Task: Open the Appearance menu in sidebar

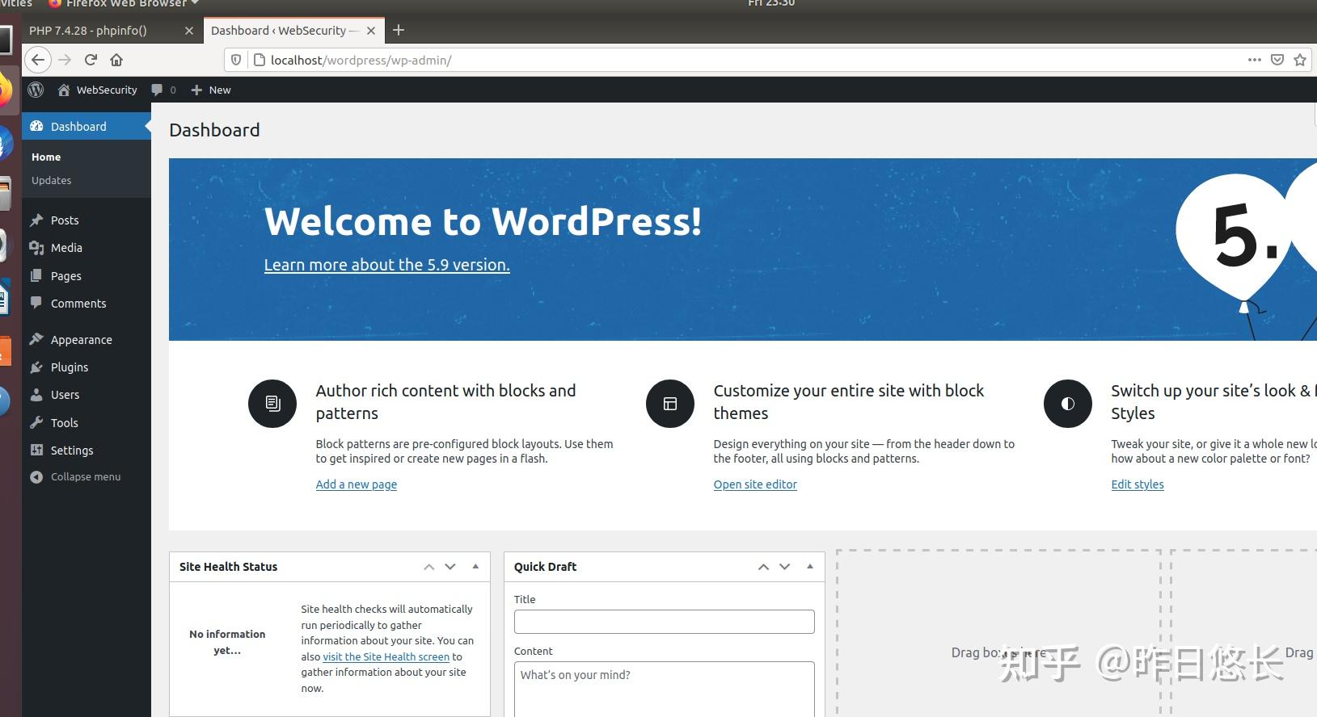Action: (x=81, y=340)
